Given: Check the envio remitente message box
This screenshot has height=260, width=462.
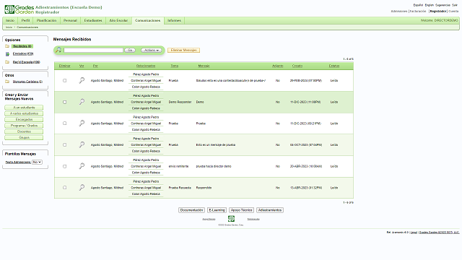Looking at the screenshot, I should (64, 166).
